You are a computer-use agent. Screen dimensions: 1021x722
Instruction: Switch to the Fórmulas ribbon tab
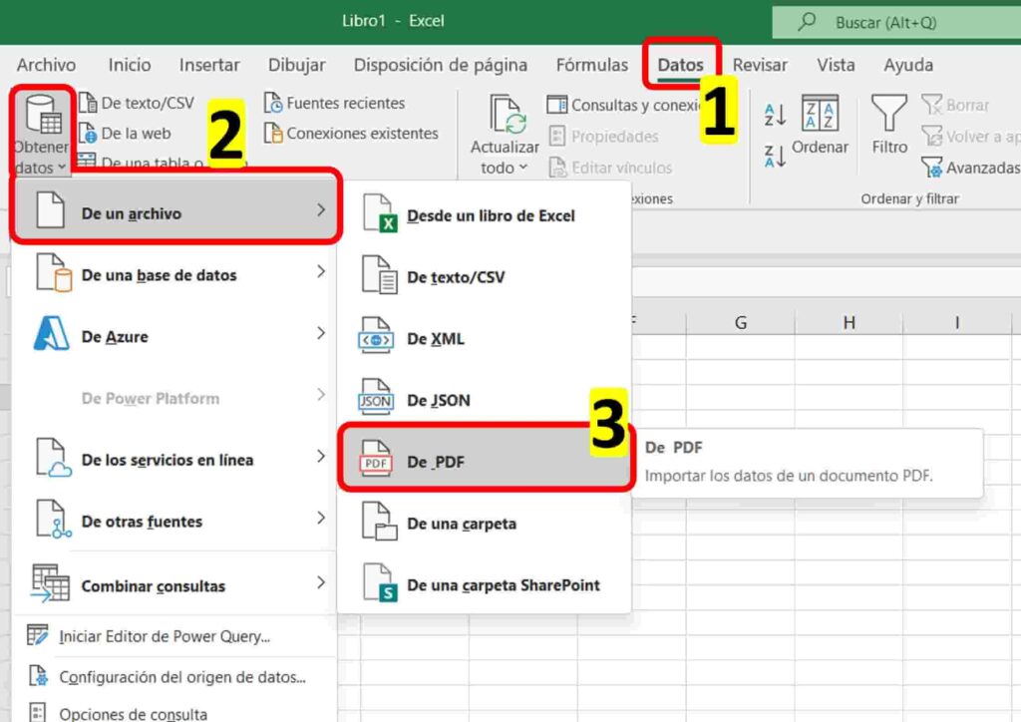pos(591,65)
